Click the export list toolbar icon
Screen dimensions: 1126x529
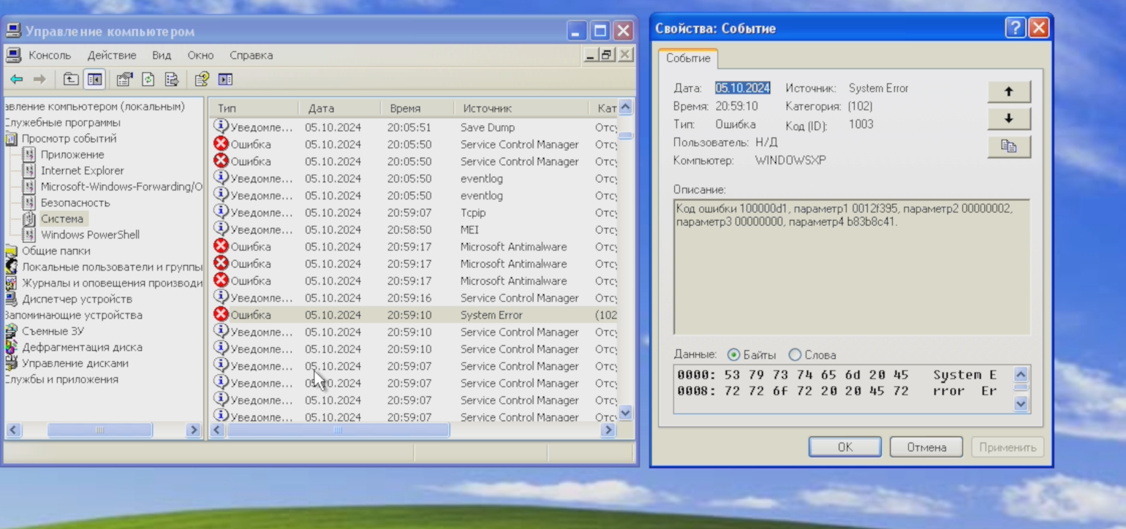[172, 79]
